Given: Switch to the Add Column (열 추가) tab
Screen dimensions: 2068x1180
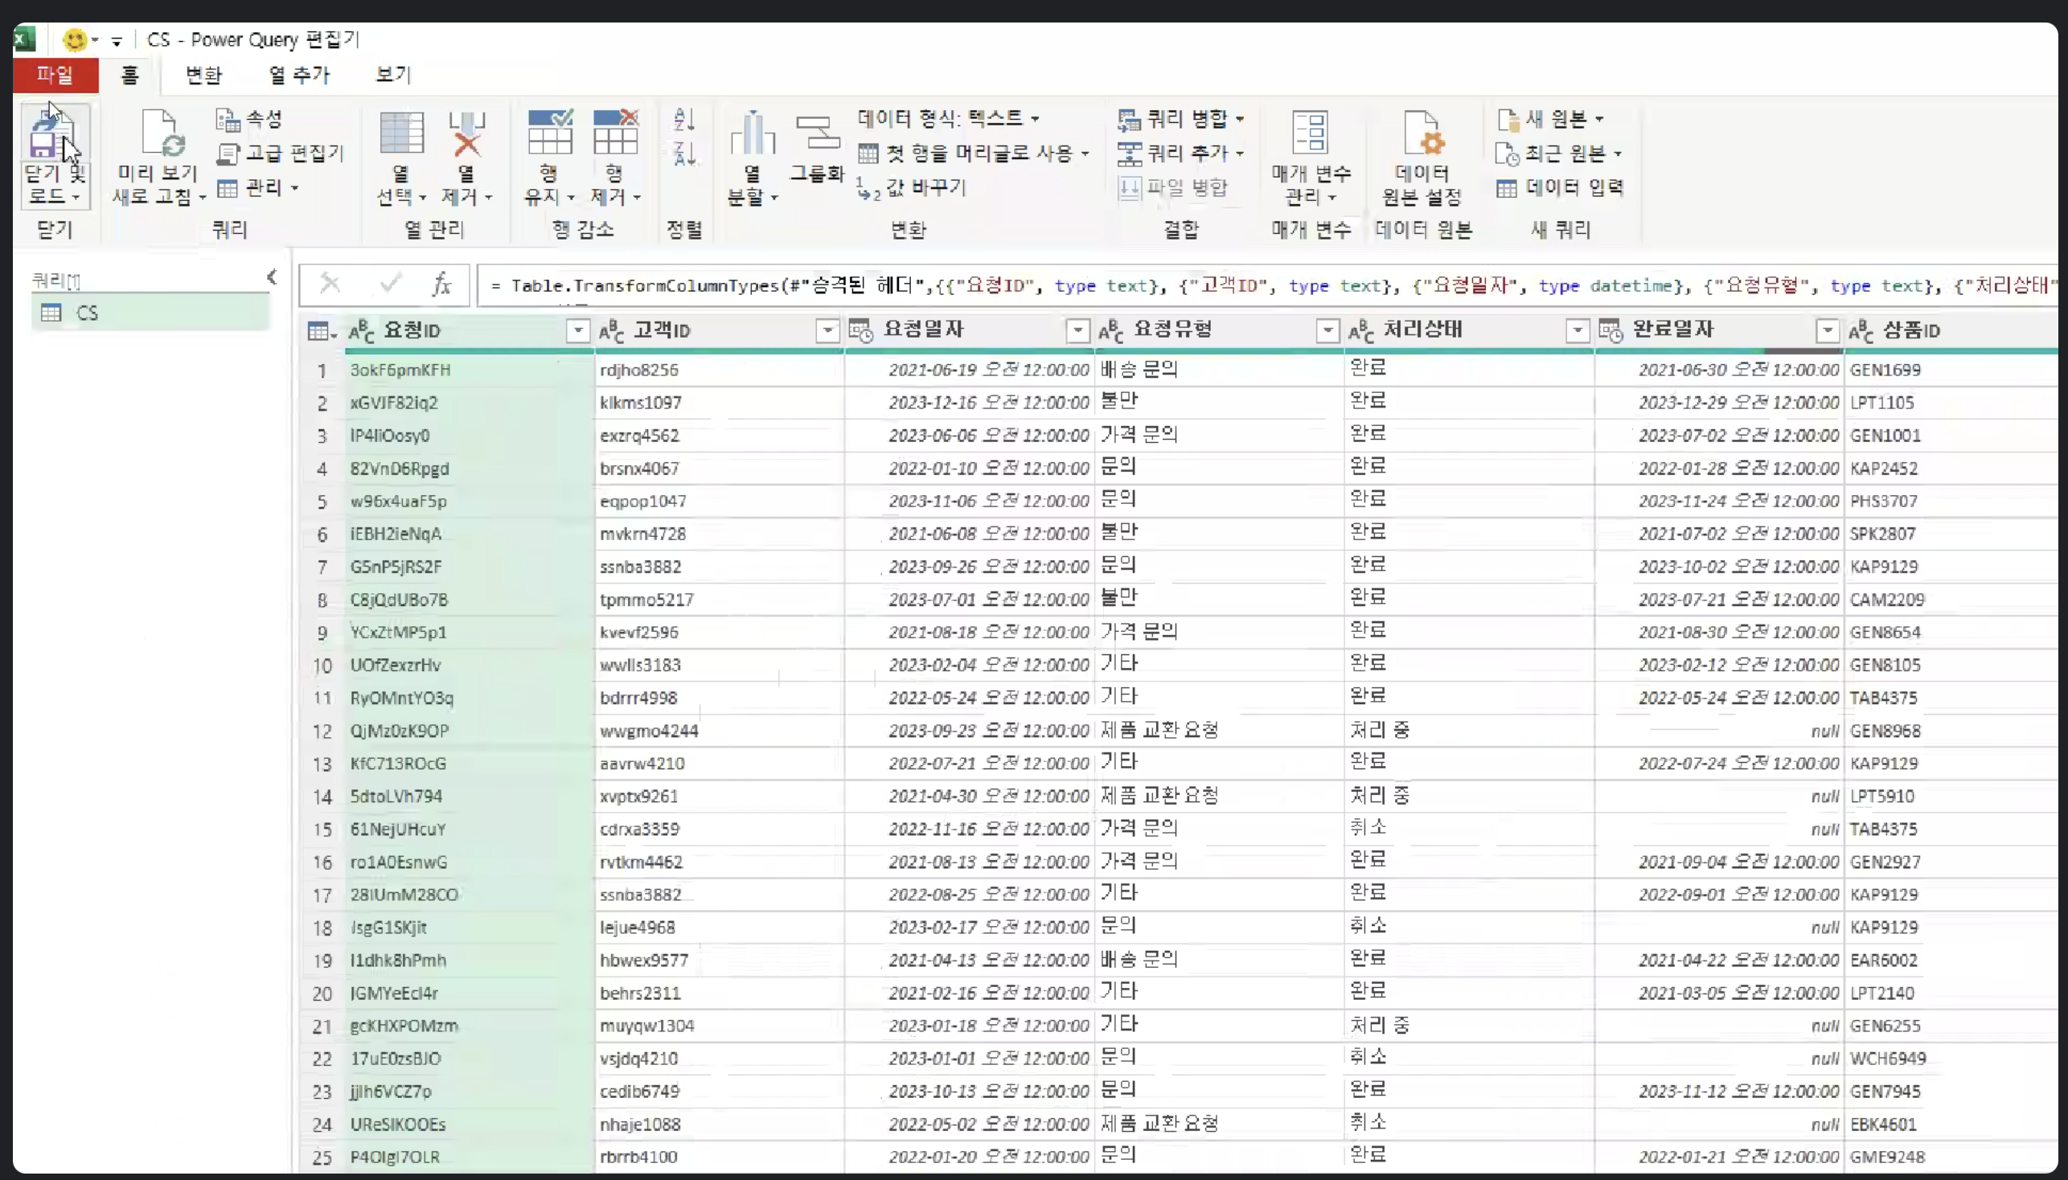Looking at the screenshot, I should click(299, 76).
